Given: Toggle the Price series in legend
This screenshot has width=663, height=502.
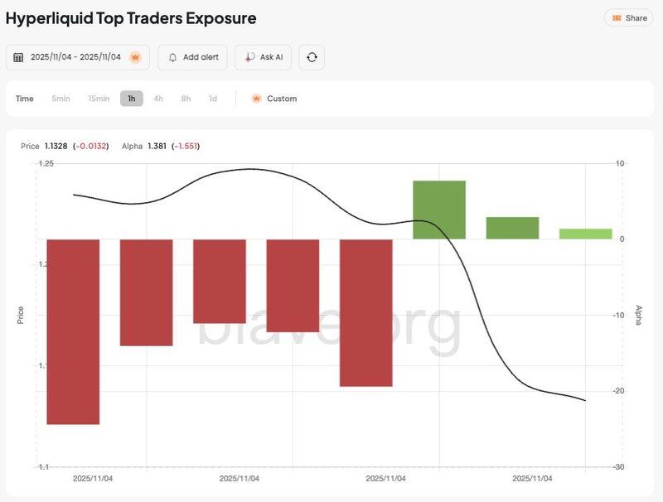Looking at the screenshot, I should point(30,146).
